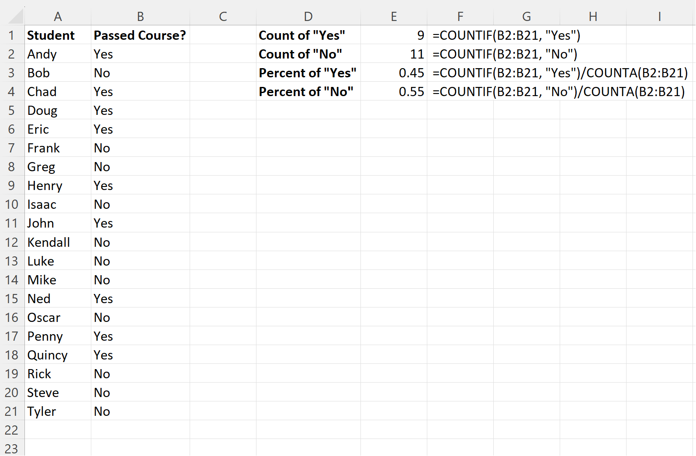Select the Passed Course? header cell
Viewport: 696px width, 456px height.
(x=140, y=35)
